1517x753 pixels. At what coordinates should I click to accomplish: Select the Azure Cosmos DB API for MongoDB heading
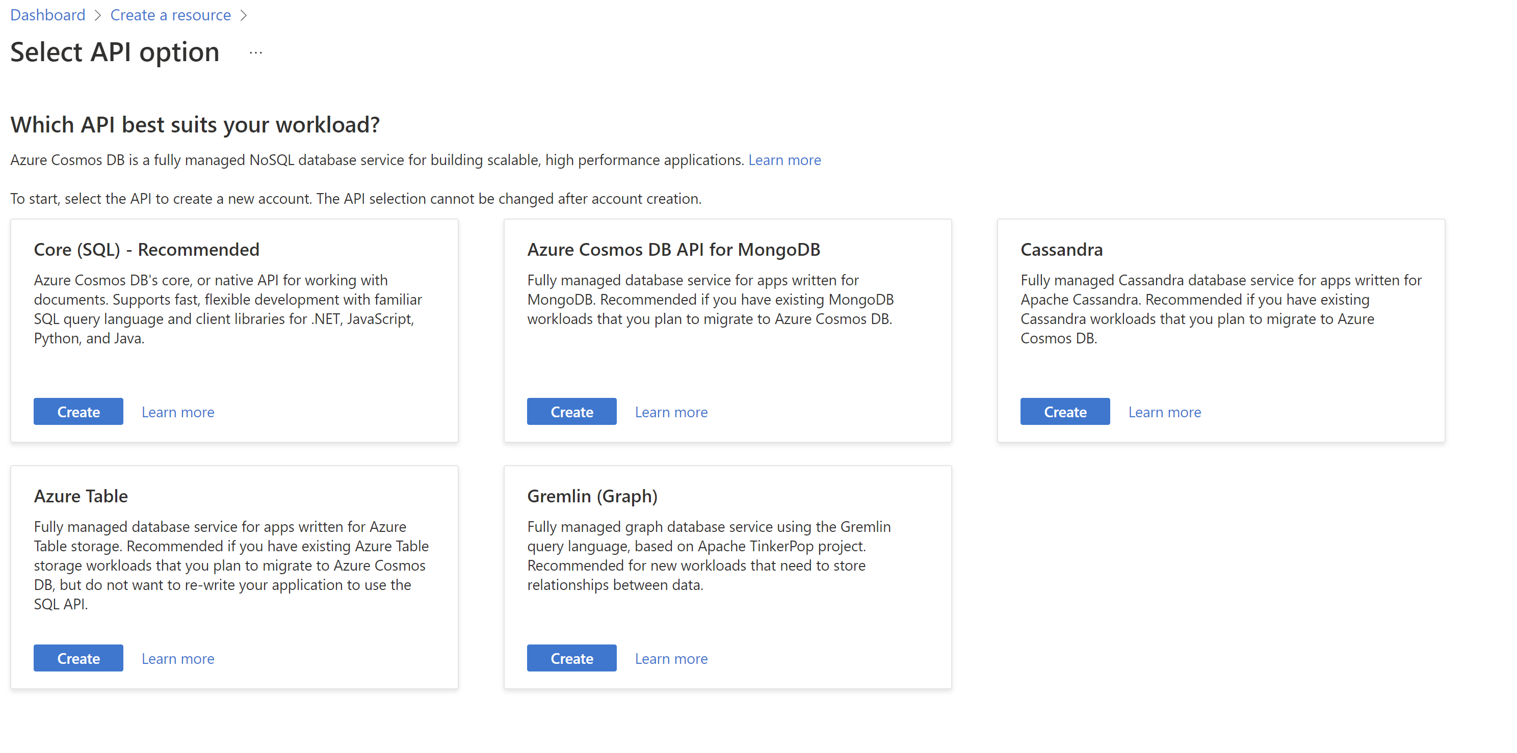(674, 250)
